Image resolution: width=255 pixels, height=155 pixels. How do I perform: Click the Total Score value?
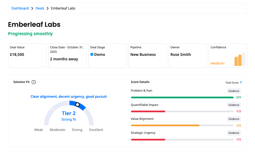[x=241, y=83]
